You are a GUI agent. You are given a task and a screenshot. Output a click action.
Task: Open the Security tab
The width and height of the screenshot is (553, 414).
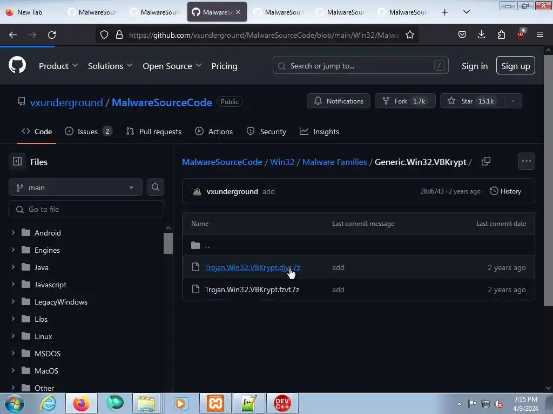coord(267,132)
